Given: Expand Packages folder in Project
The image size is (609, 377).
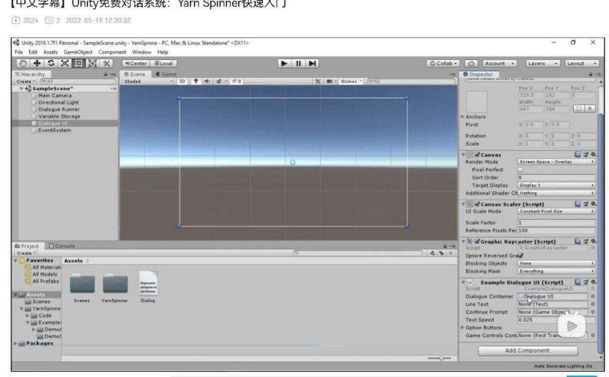Looking at the screenshot, I should 15,343.
